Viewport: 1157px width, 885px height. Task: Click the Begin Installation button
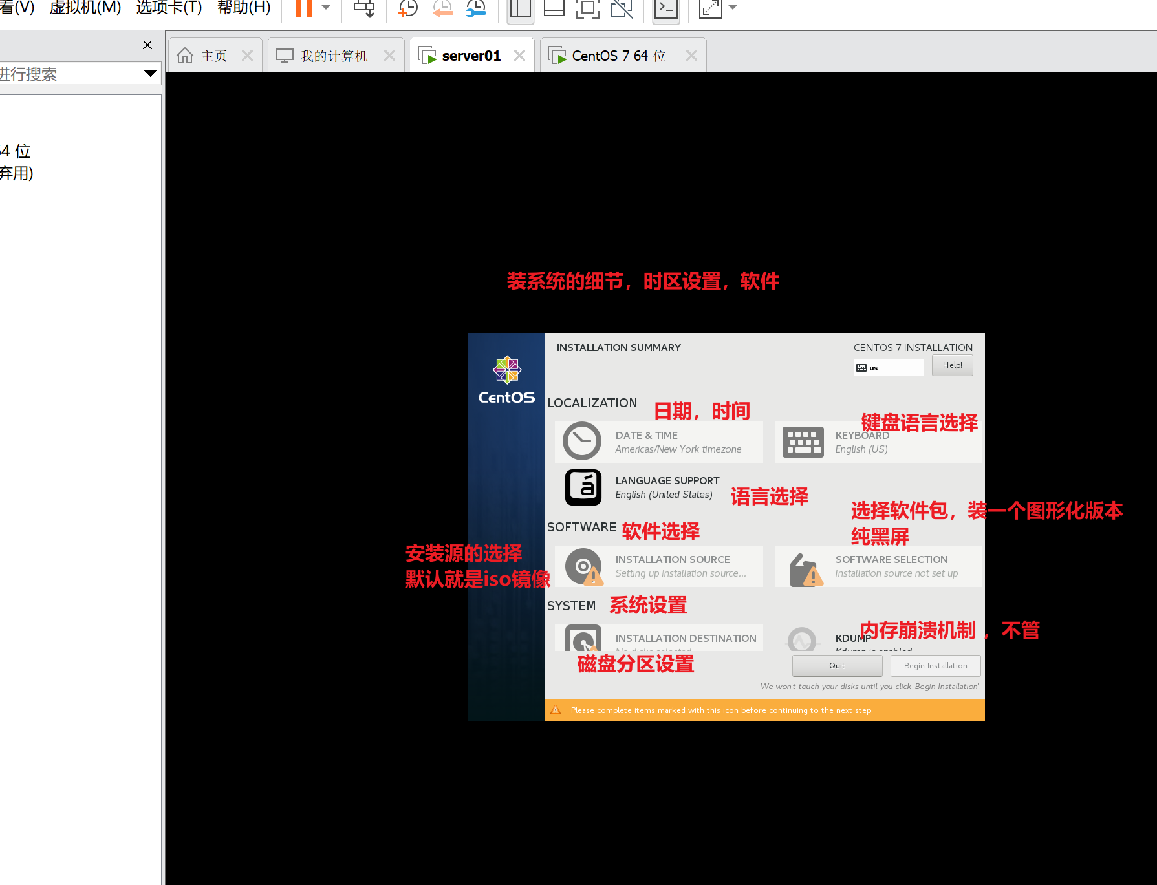pos(935,666)
